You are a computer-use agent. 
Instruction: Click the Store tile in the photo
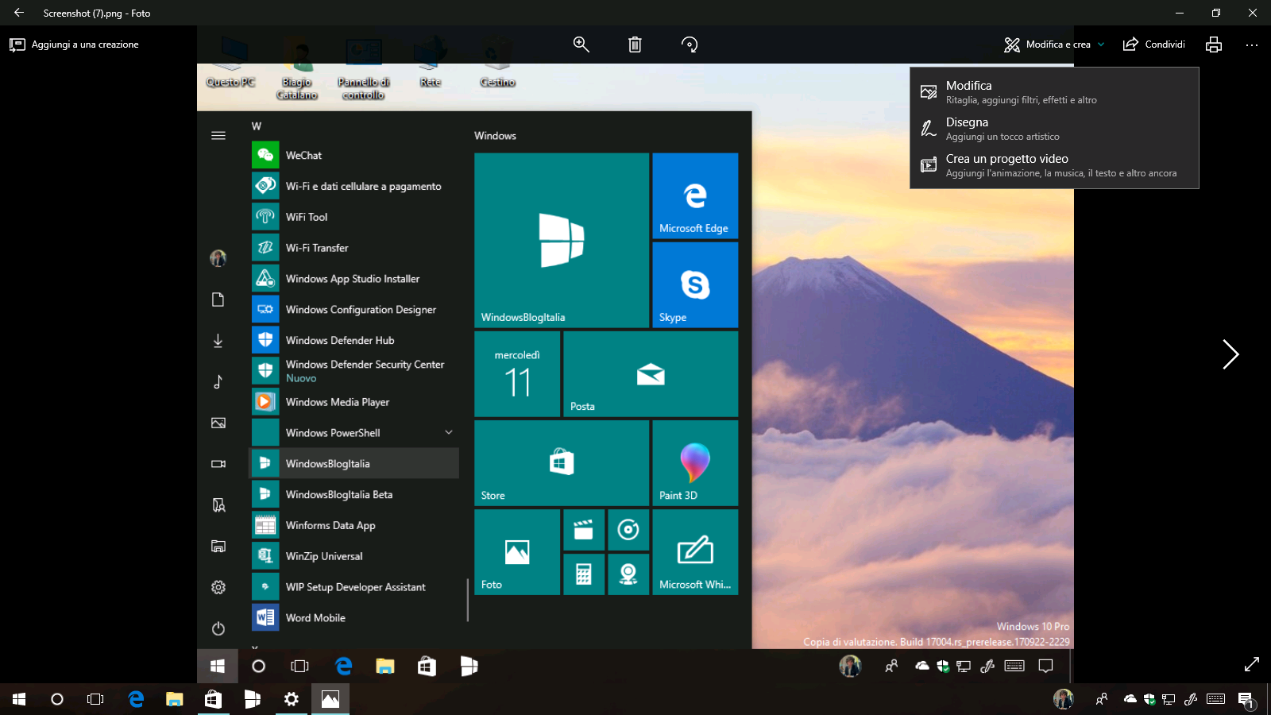click(562, 462)
